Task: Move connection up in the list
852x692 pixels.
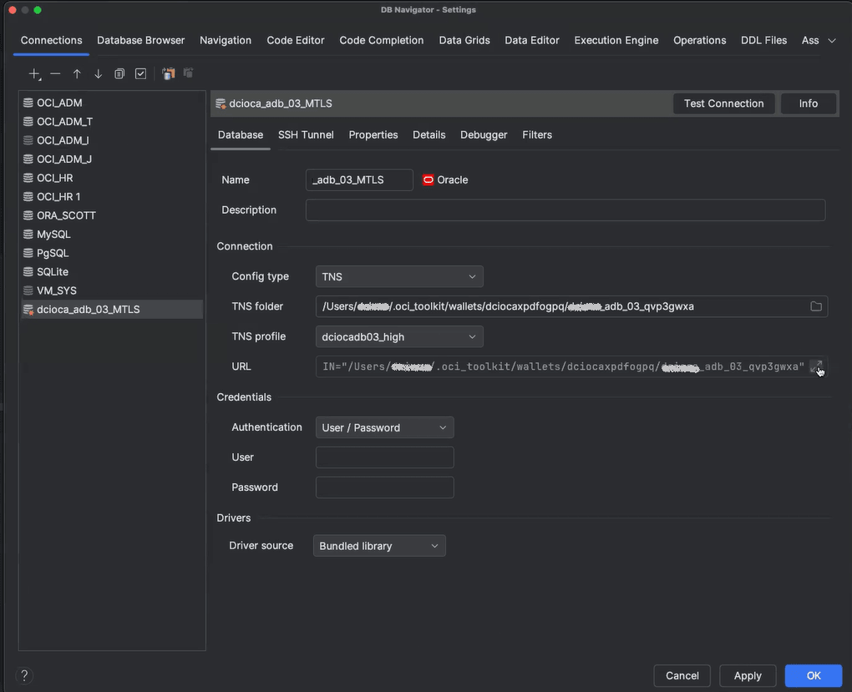Action: (76, 73)
